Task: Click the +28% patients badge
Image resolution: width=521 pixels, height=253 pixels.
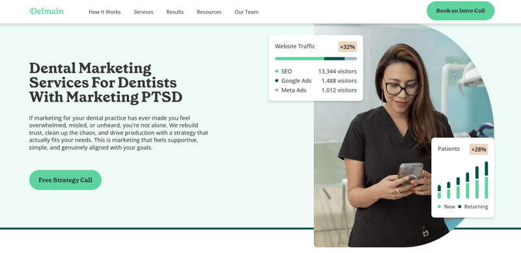Action: [x=479, y=150]
